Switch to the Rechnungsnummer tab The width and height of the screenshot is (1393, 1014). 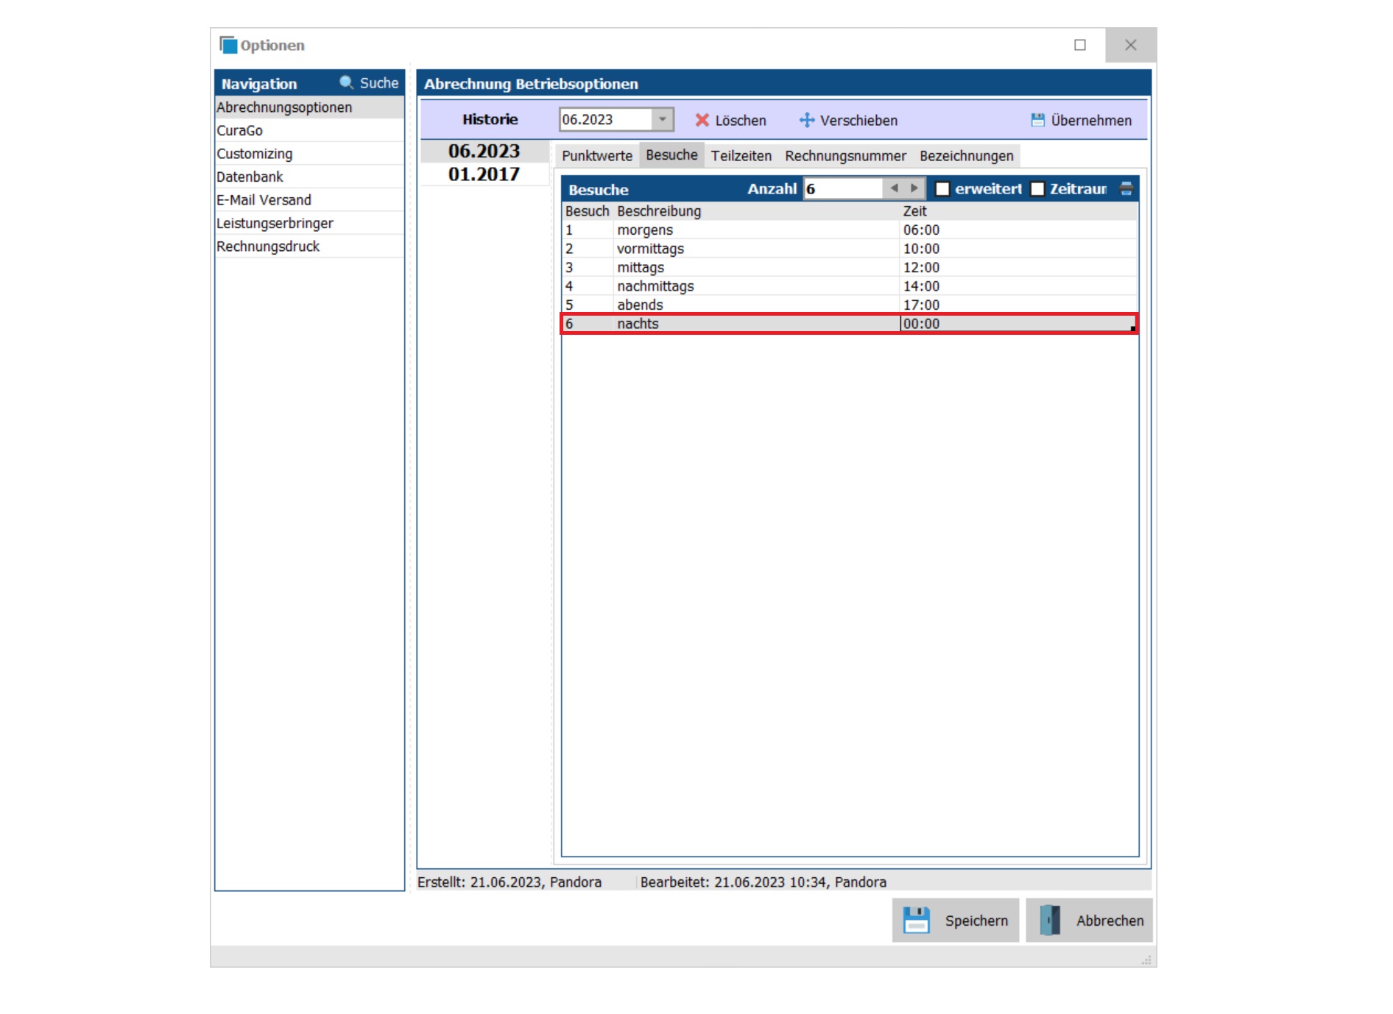845,155
